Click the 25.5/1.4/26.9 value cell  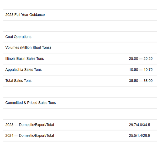tap(140, 135)
